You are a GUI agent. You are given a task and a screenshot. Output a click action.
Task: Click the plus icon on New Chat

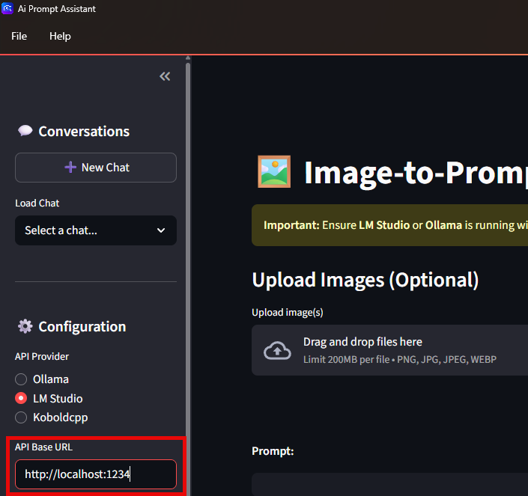point(70,168)
